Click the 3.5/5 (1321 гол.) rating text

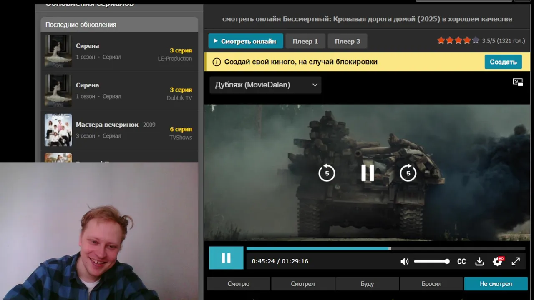click(x=504, y=41)
